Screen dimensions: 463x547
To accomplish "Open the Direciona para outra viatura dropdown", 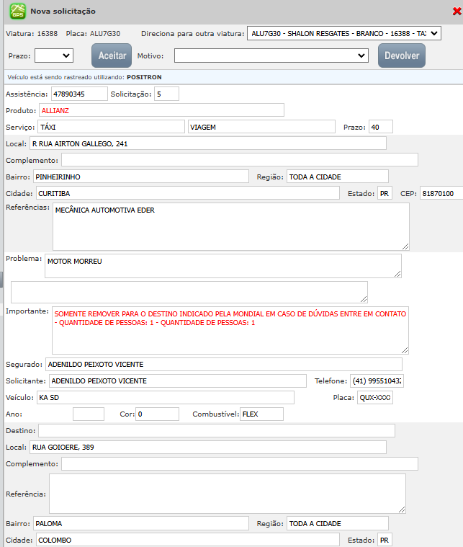I will [x=343, y=33].
